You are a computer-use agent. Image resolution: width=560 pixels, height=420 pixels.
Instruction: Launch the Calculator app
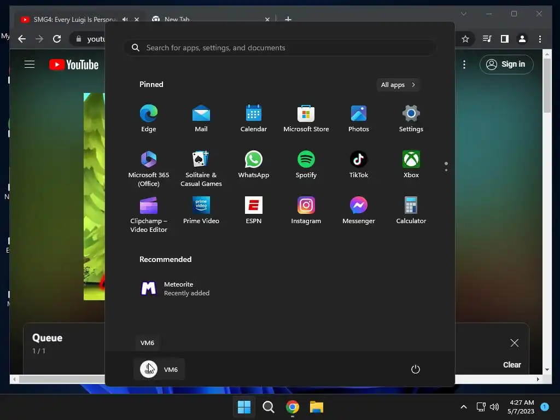coord(411,211)
